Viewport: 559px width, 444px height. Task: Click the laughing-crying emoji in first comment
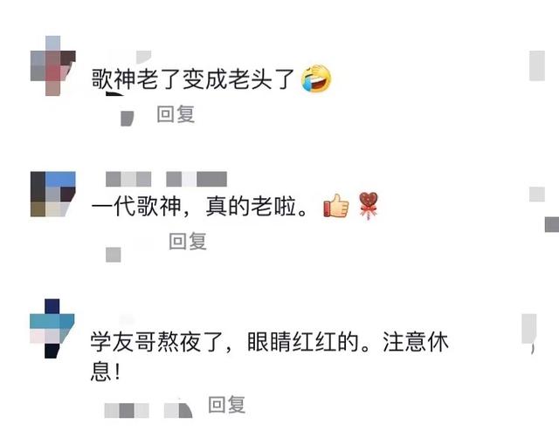[x=316, y=79]
